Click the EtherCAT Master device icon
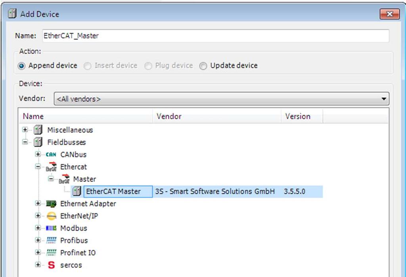Screen dimensions: 406x277 pos(77,191)
